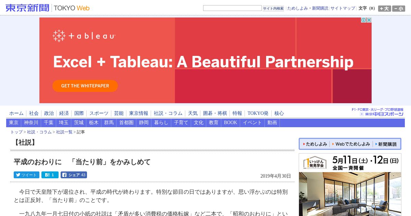The width and height of the screenshot is (411, 216).
Task: Click 社説一覧 in the breadcrumb
Action: [x=64, y=132]
